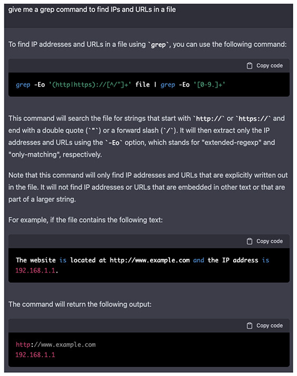Click the inline `https://` code snippet
297x376 pixels.
(x=253, y=119)
